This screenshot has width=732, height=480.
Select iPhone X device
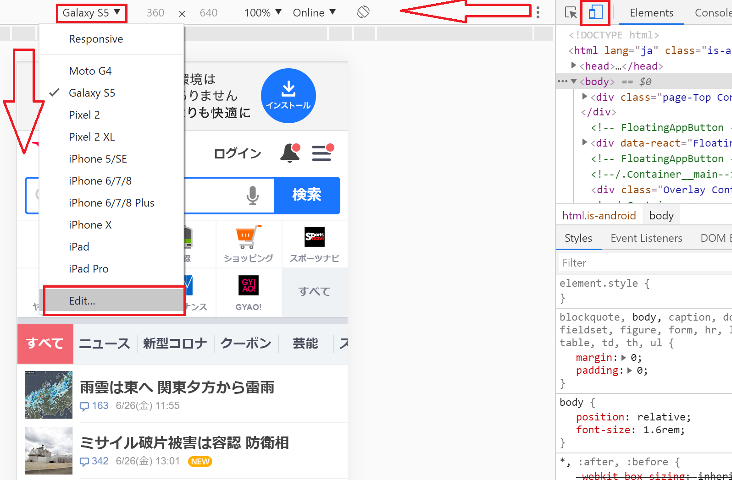112,225
